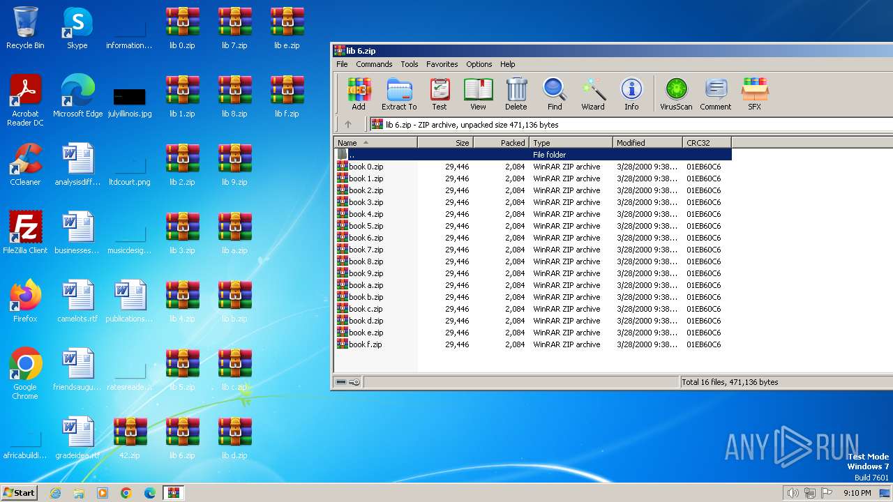
Task: Select book c.zip in the list
Action: click(533, 309)
